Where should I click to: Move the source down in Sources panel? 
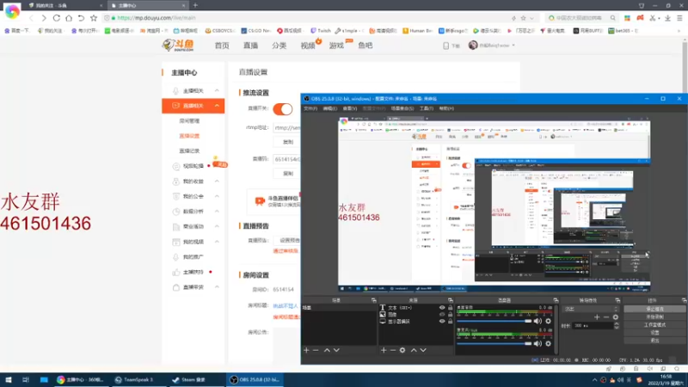[x=423, y=350]
